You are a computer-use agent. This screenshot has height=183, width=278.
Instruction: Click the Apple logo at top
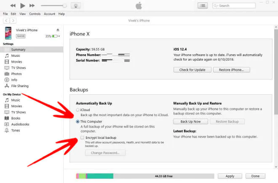[139, 5]
